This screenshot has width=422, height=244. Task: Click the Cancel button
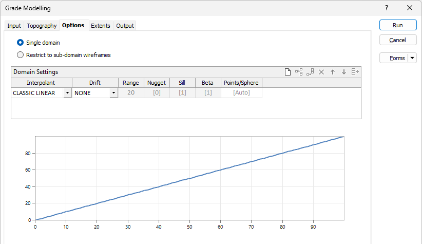[398, 40]
